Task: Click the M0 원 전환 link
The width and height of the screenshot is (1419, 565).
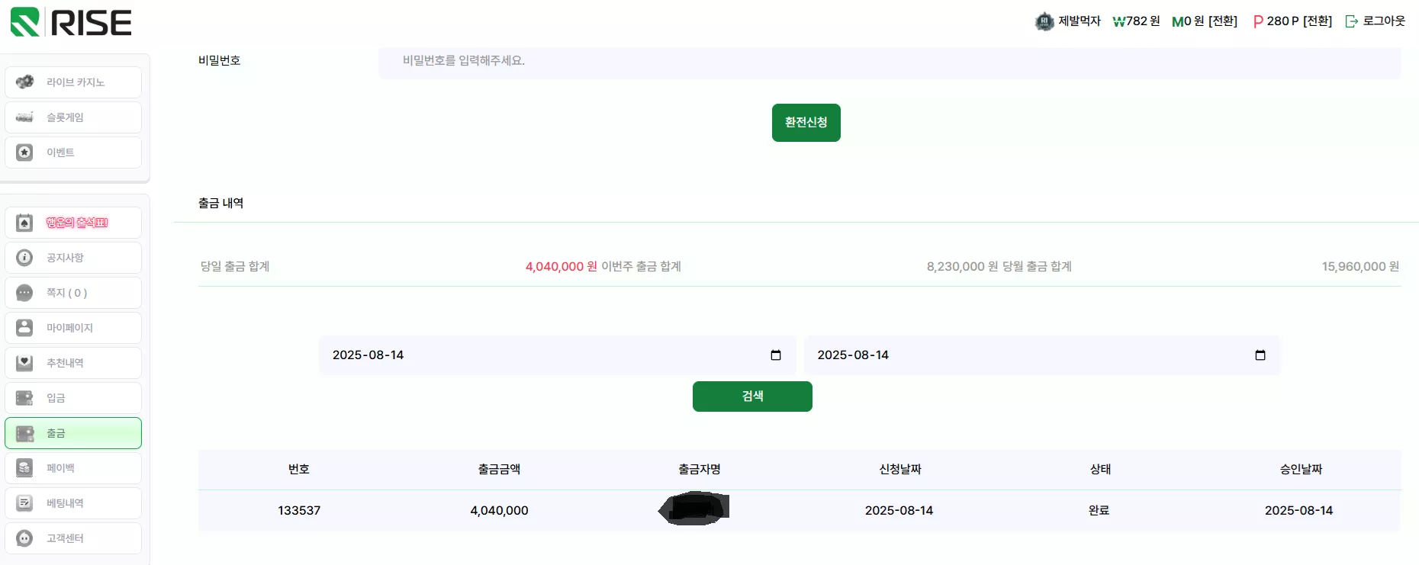Action: pyautogui.click(x=1205, y=21)
